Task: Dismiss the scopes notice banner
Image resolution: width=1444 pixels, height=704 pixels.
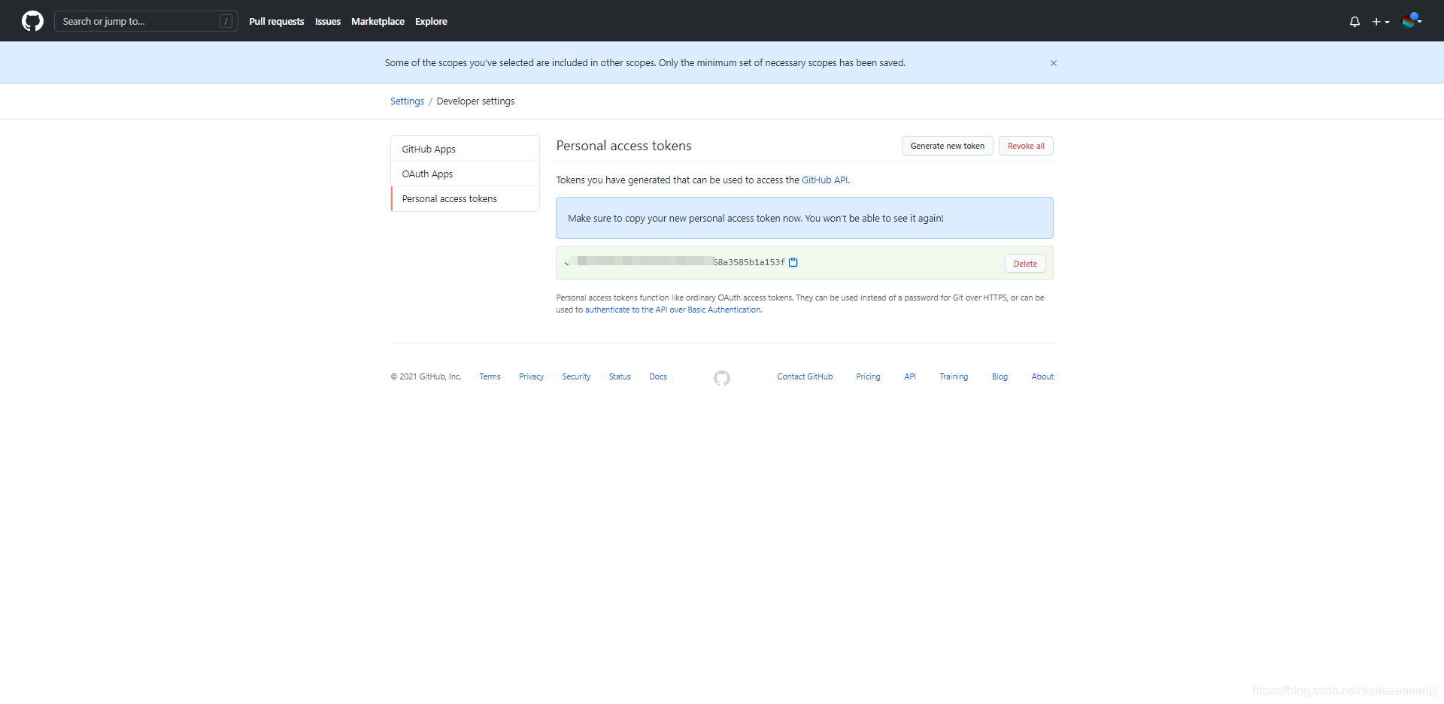Action: 1054,63
